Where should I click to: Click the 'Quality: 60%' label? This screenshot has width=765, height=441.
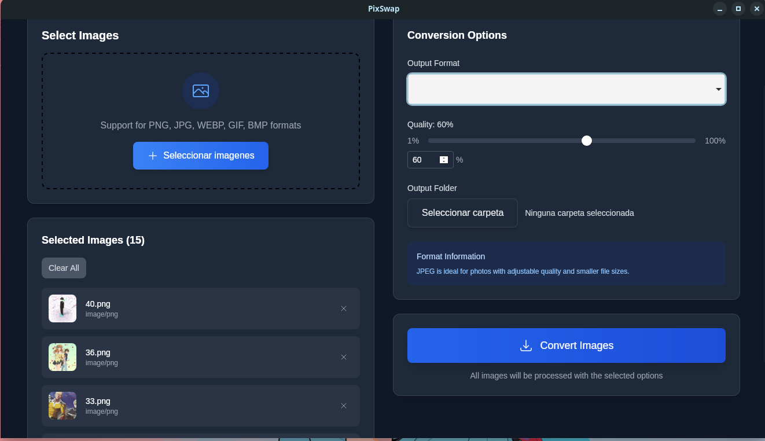click(x=431, y=124)
